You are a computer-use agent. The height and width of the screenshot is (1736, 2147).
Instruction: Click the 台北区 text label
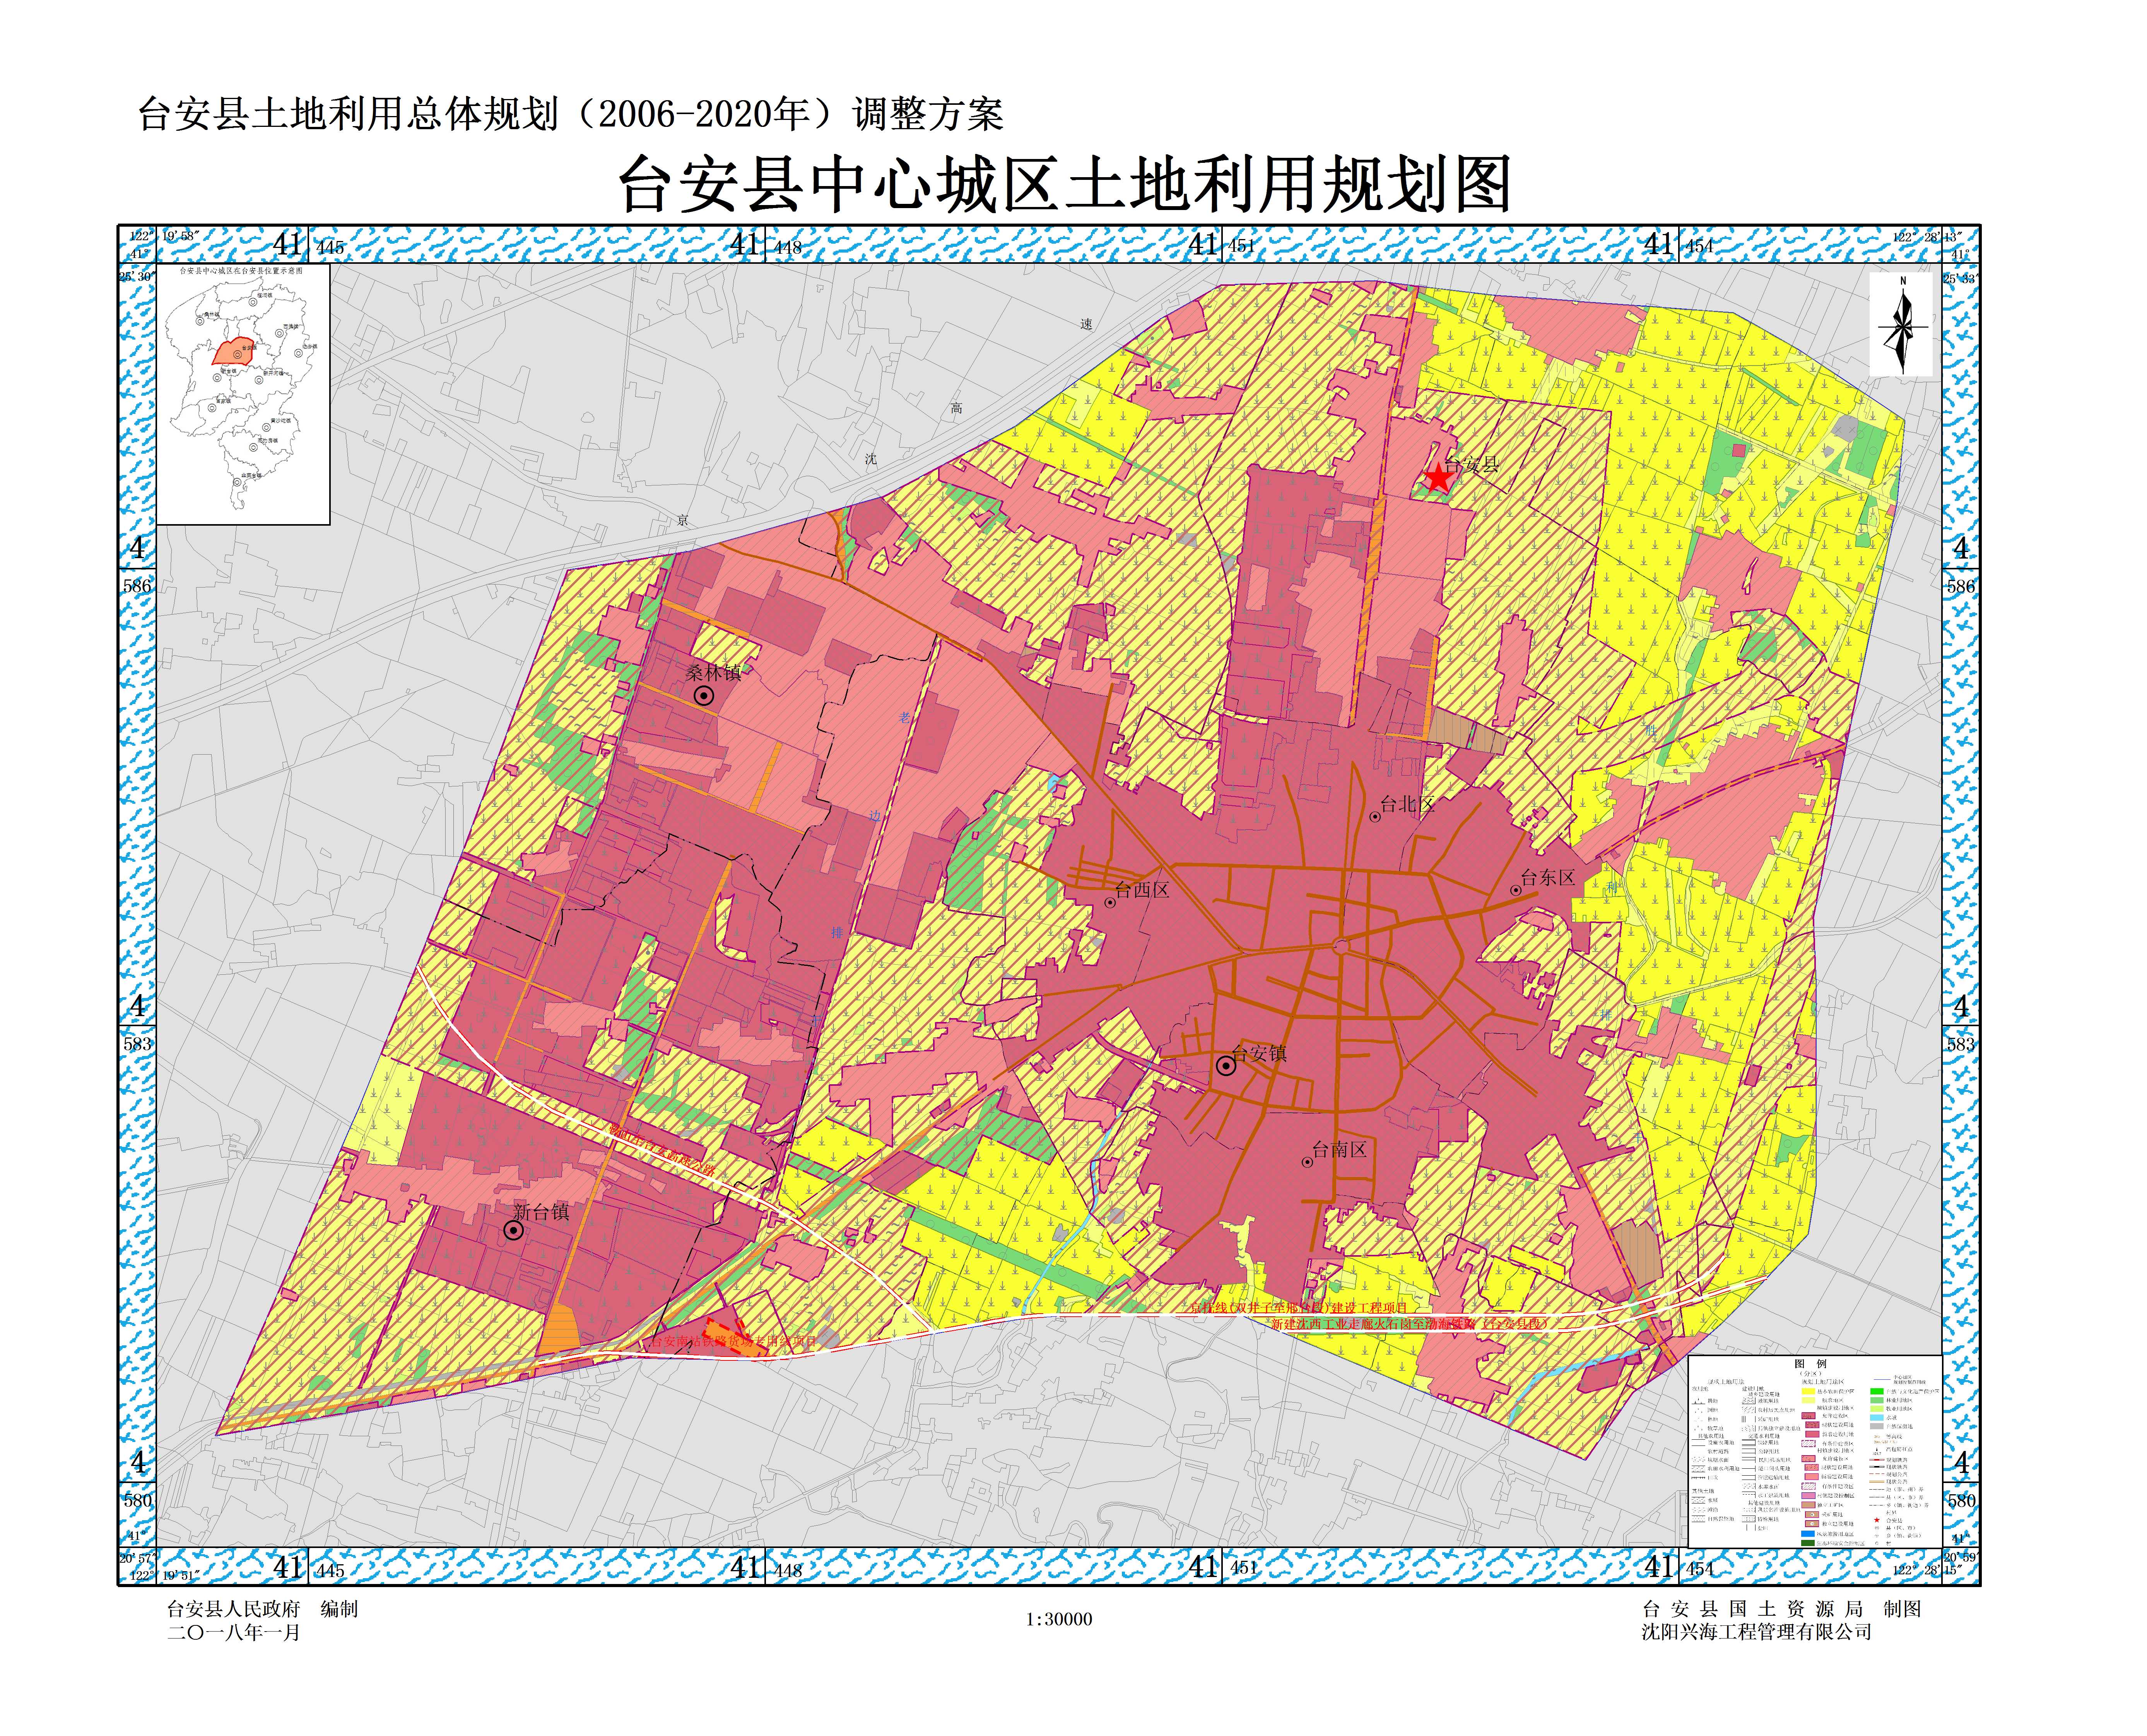[1407, 804]
